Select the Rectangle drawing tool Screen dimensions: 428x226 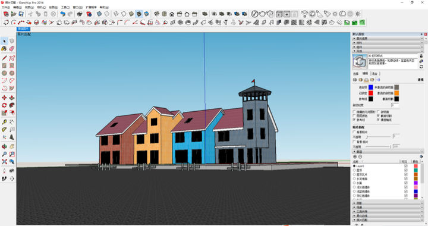(x=4, y=65)
